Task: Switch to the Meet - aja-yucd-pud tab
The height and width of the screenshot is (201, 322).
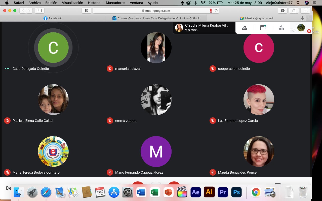Action: pos(256,18)
